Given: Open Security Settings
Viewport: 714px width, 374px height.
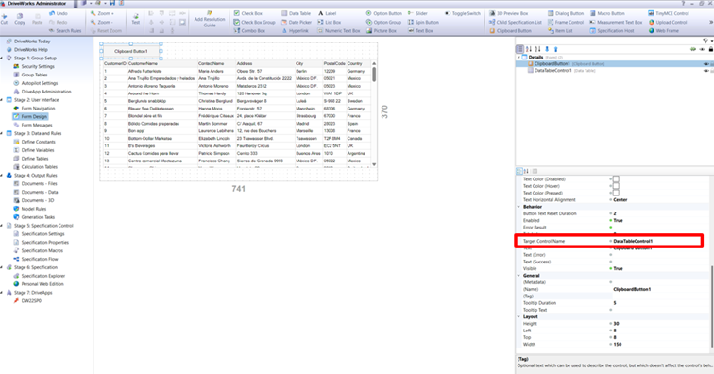Looking at the screenshot, I should (34, 66).
